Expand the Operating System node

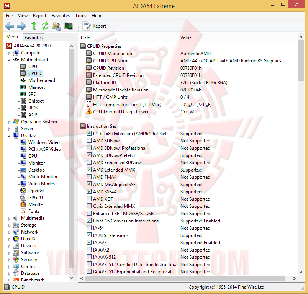click(9, 122)
